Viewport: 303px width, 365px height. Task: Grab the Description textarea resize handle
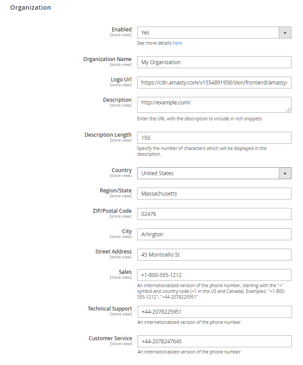(x=288, y=110)
